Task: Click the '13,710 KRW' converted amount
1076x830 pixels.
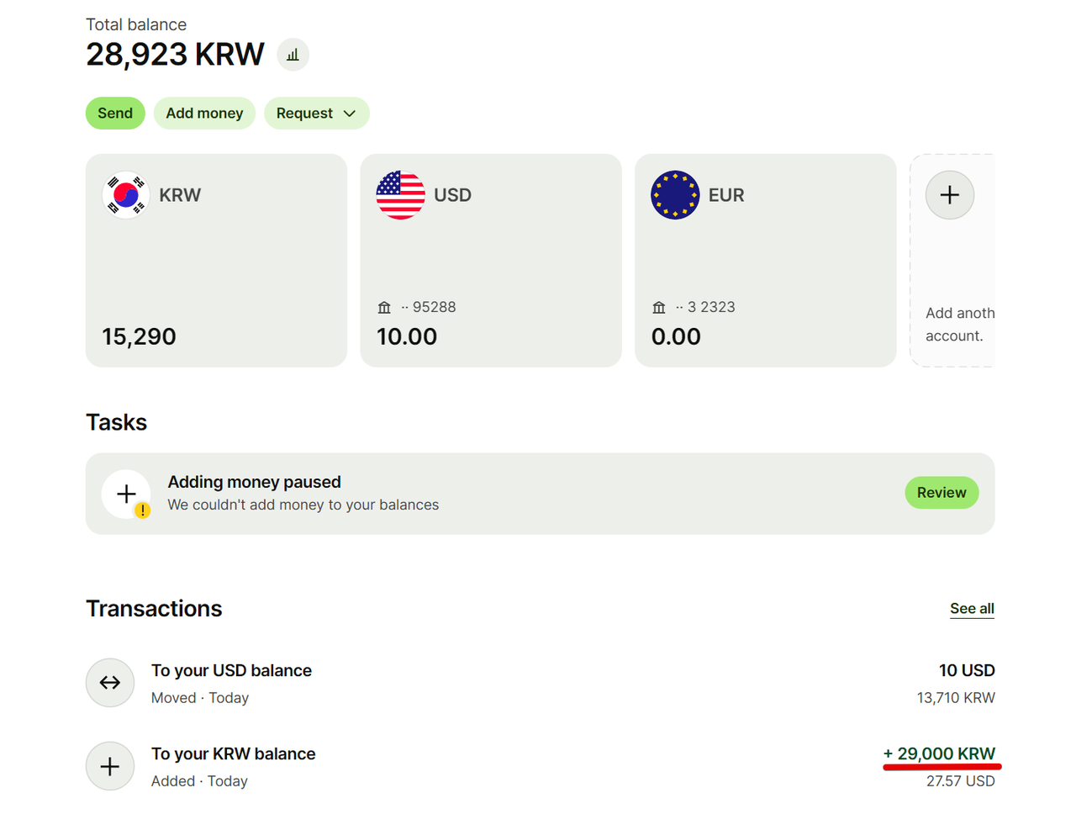Action: point(956,698)
